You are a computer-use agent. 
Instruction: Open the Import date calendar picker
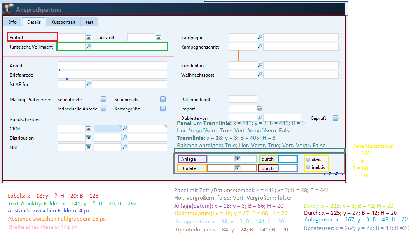click(x=260, y=109)
